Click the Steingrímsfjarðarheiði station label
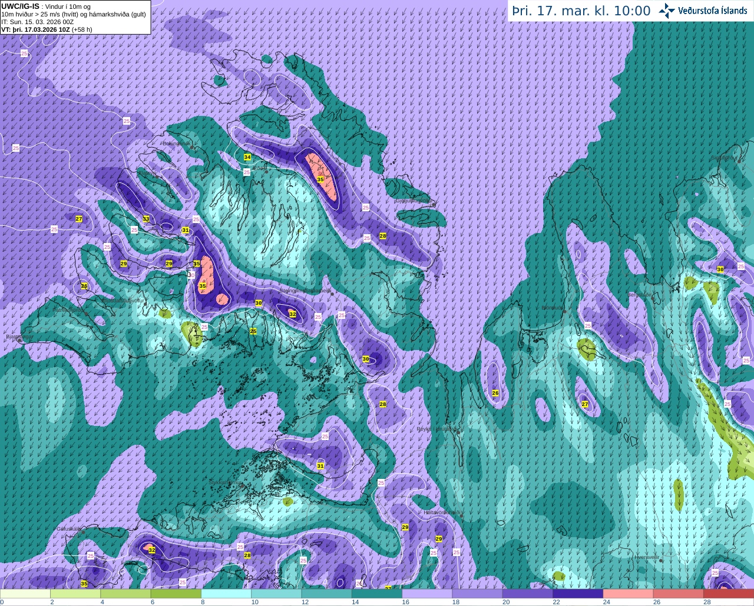Image resolution: width=754 pixels, height=606 pixels. [x=305, y=290]
